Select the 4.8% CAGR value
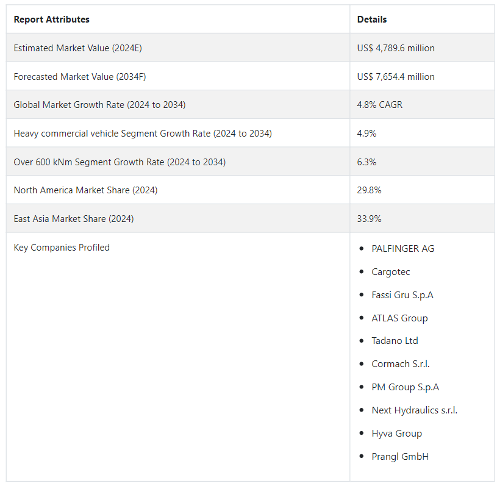This screenshot has height=486, width=497. click(x=380, y=105)
